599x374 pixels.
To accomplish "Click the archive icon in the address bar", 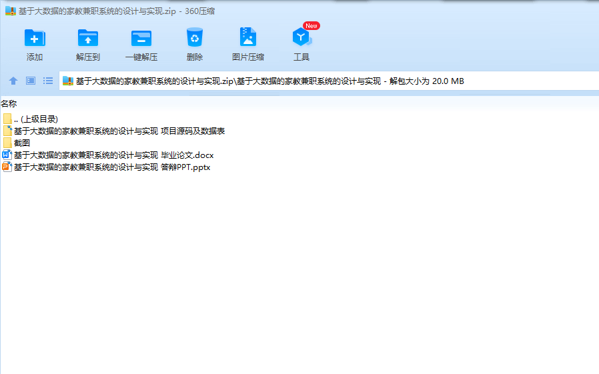I will (67, 81).
